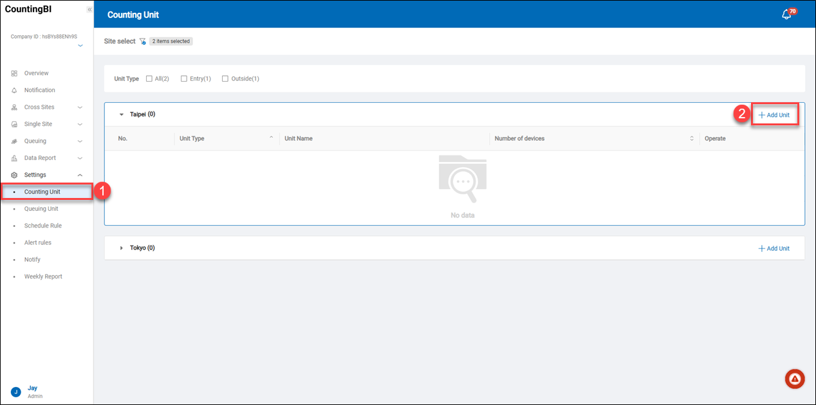This screenshot has width=816, height=405.
Task: Click the user avatar J icon
Action: pos(16,392)
